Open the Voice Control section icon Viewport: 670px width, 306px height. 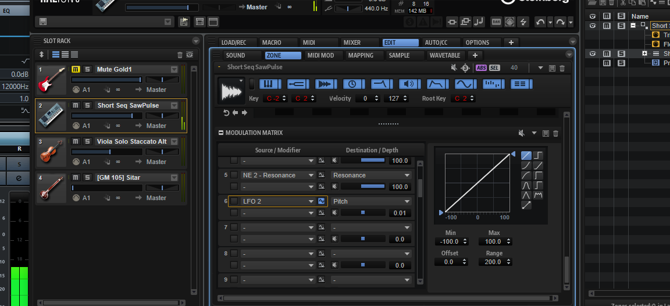[x=270, y=84]
